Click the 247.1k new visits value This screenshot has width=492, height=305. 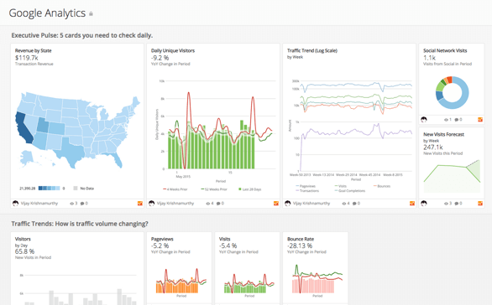tap(433, 147)
